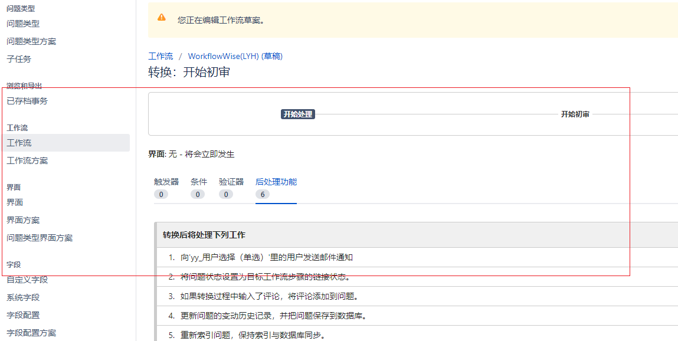Click the 开始处理 status lozenge
Screen dimensions: 678x341
297,114
